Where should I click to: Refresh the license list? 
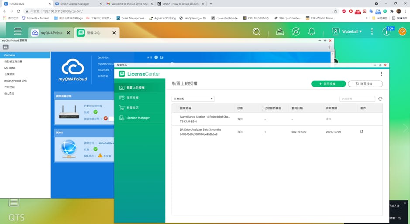[380, 99]
